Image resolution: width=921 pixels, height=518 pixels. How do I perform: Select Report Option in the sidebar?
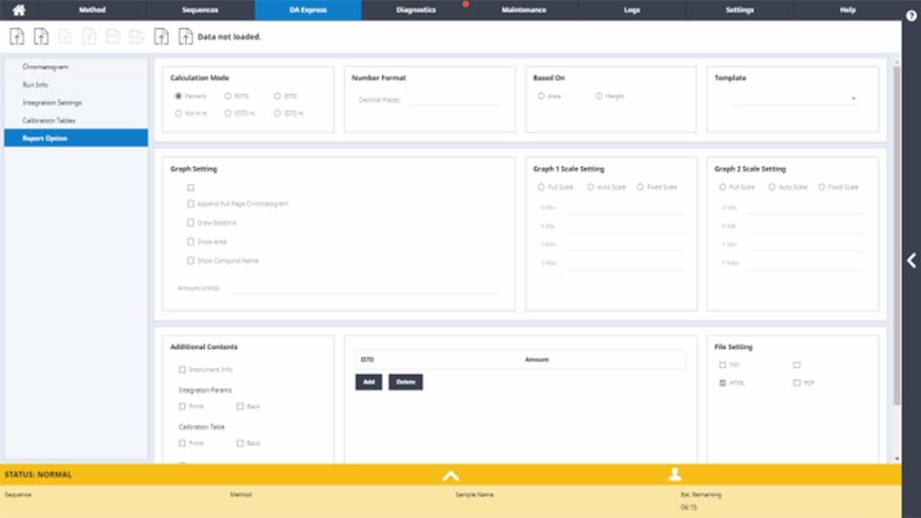click(76, 138)
